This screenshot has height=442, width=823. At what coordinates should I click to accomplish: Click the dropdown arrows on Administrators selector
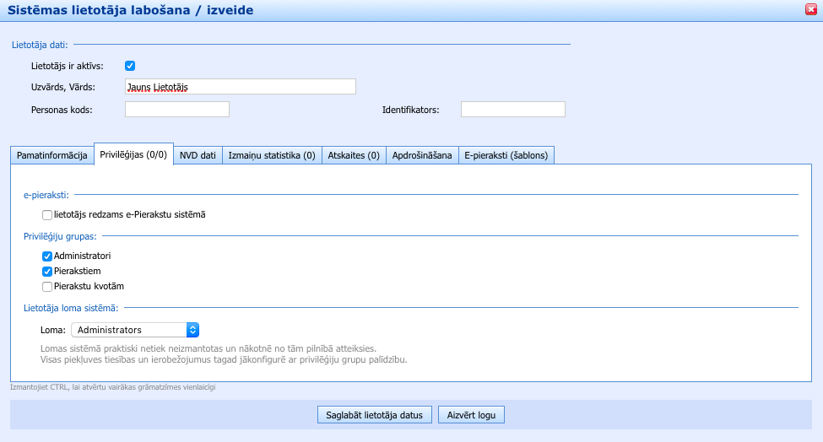[x=192, y=330]
